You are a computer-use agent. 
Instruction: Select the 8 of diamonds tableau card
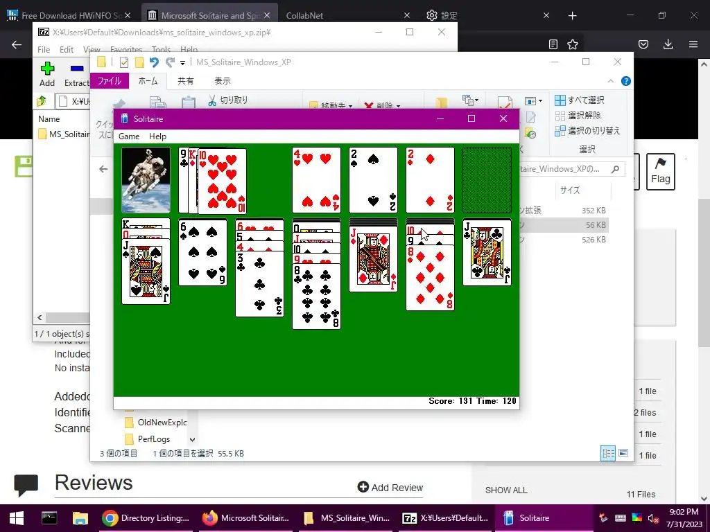[x=430, y=278]
